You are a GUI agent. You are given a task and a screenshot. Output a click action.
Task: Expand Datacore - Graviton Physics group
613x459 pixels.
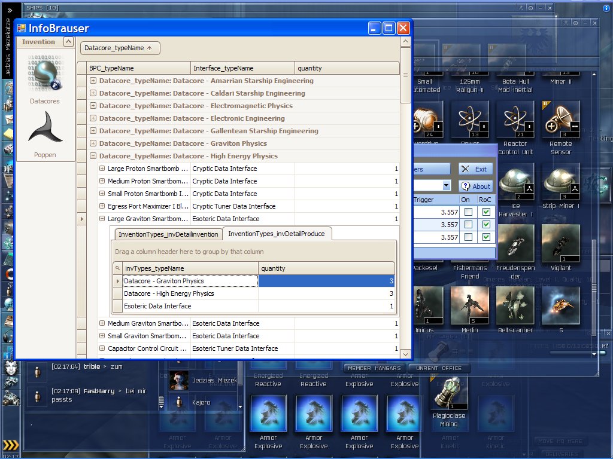[x=93, y=143]
